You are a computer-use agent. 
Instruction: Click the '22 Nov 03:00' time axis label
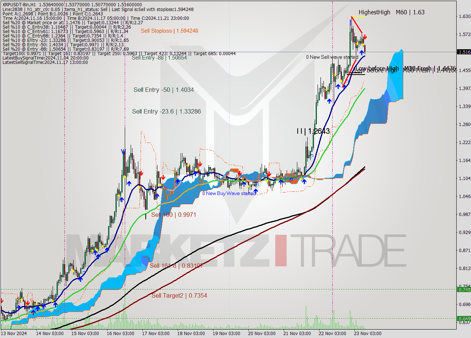[332, 334]
